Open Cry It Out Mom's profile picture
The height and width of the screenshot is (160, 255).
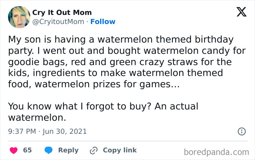[19, 17]
